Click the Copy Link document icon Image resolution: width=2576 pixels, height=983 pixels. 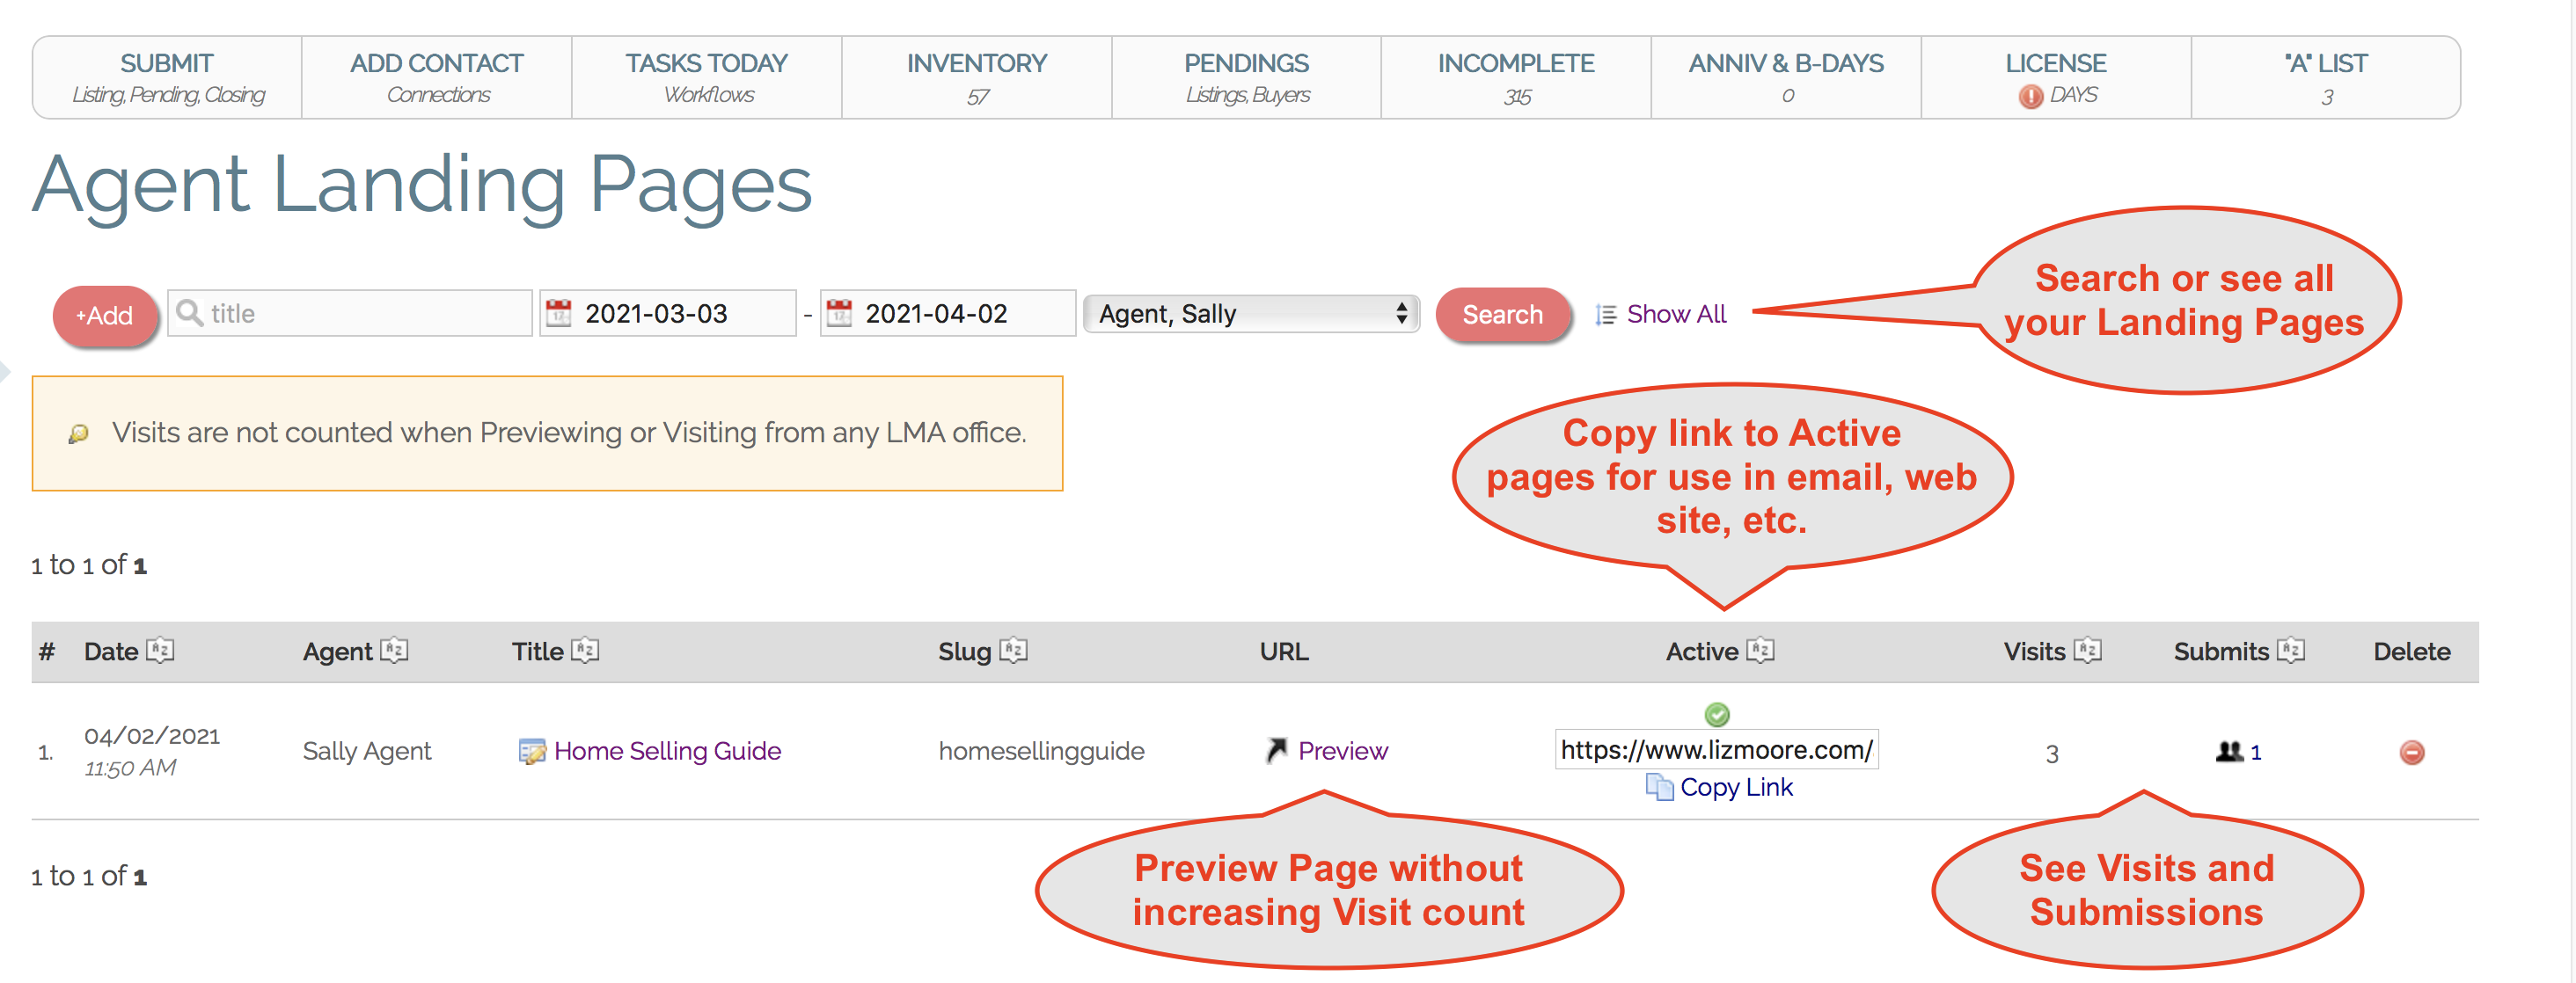[x=1658, y=787]
